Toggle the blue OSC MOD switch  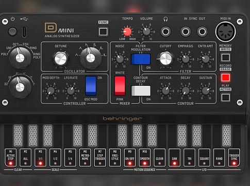pos(91,86)
